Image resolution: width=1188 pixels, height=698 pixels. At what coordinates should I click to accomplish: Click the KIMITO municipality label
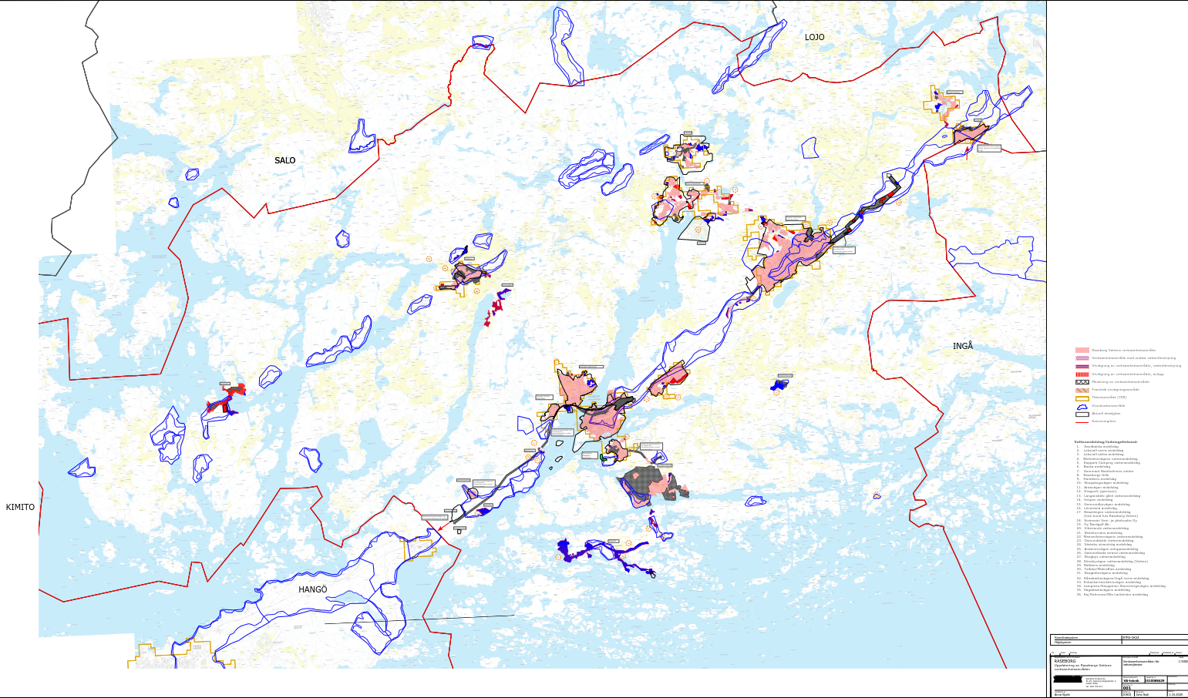(x=20, y=507)
